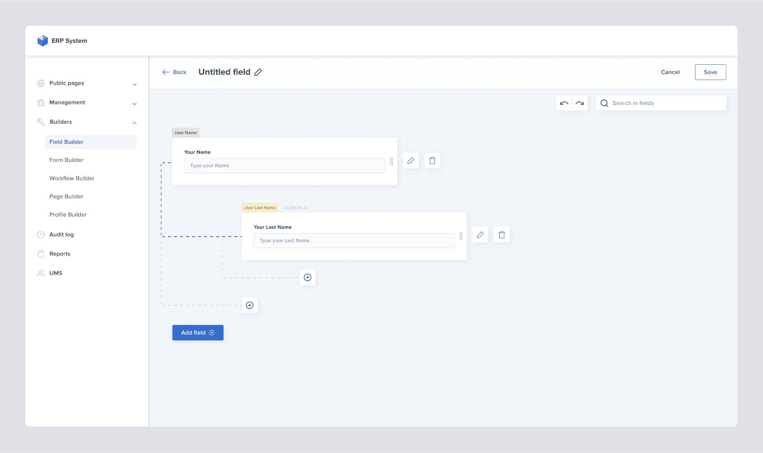Image resolution: width=763 pixels, height=453 pixels.
Task: Select the User Last Name tag label
Action: click(x=260, y=207)
